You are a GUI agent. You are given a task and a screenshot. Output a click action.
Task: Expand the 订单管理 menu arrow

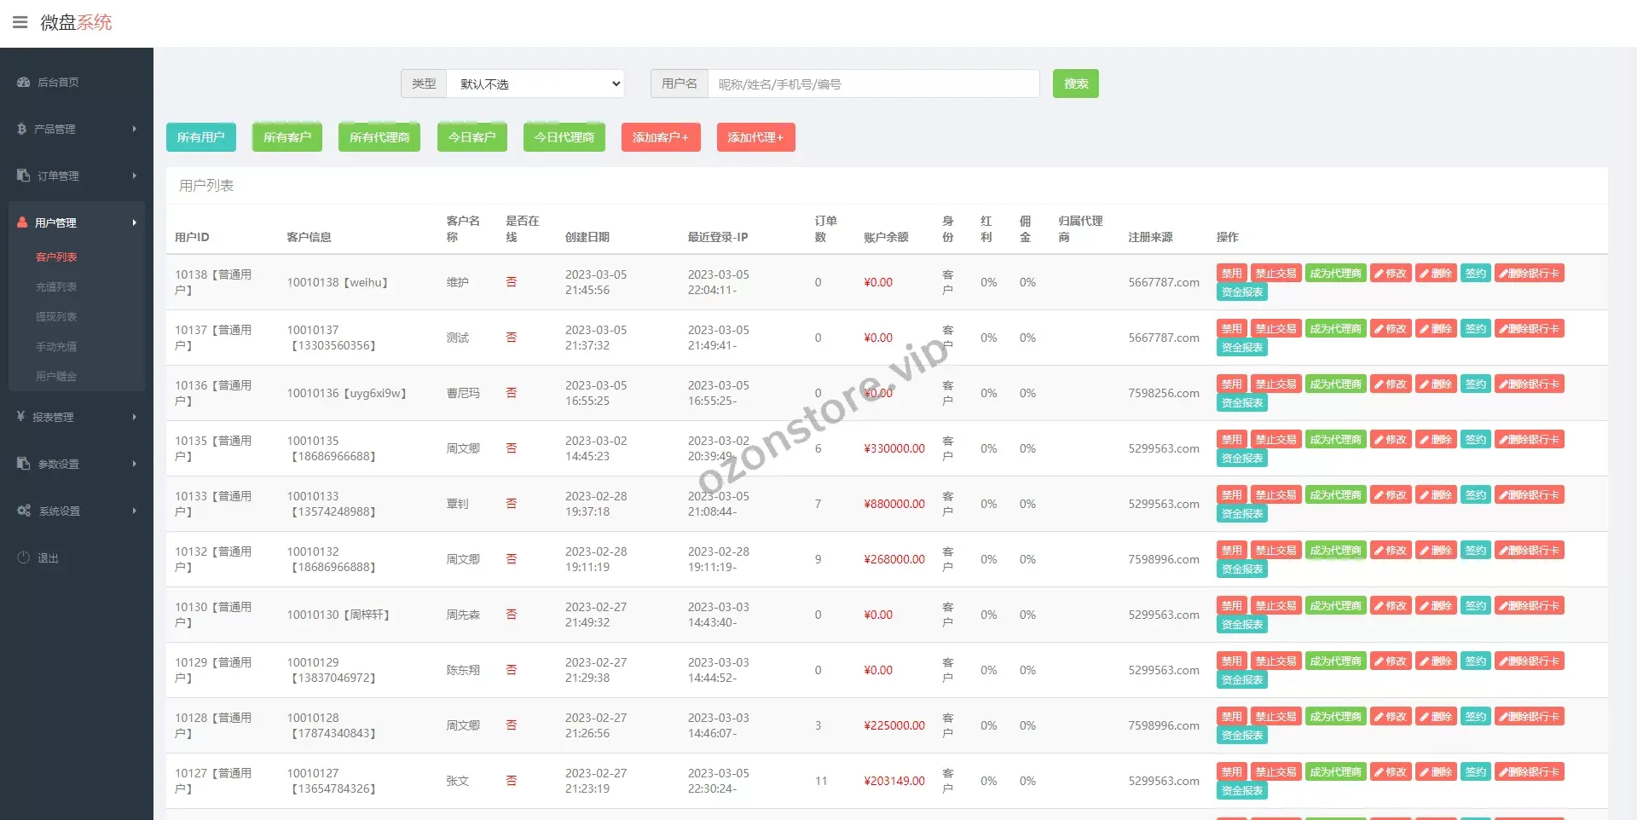point(134,176)
